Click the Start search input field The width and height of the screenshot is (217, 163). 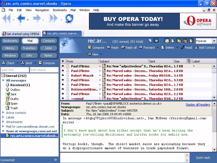point(44,70)
